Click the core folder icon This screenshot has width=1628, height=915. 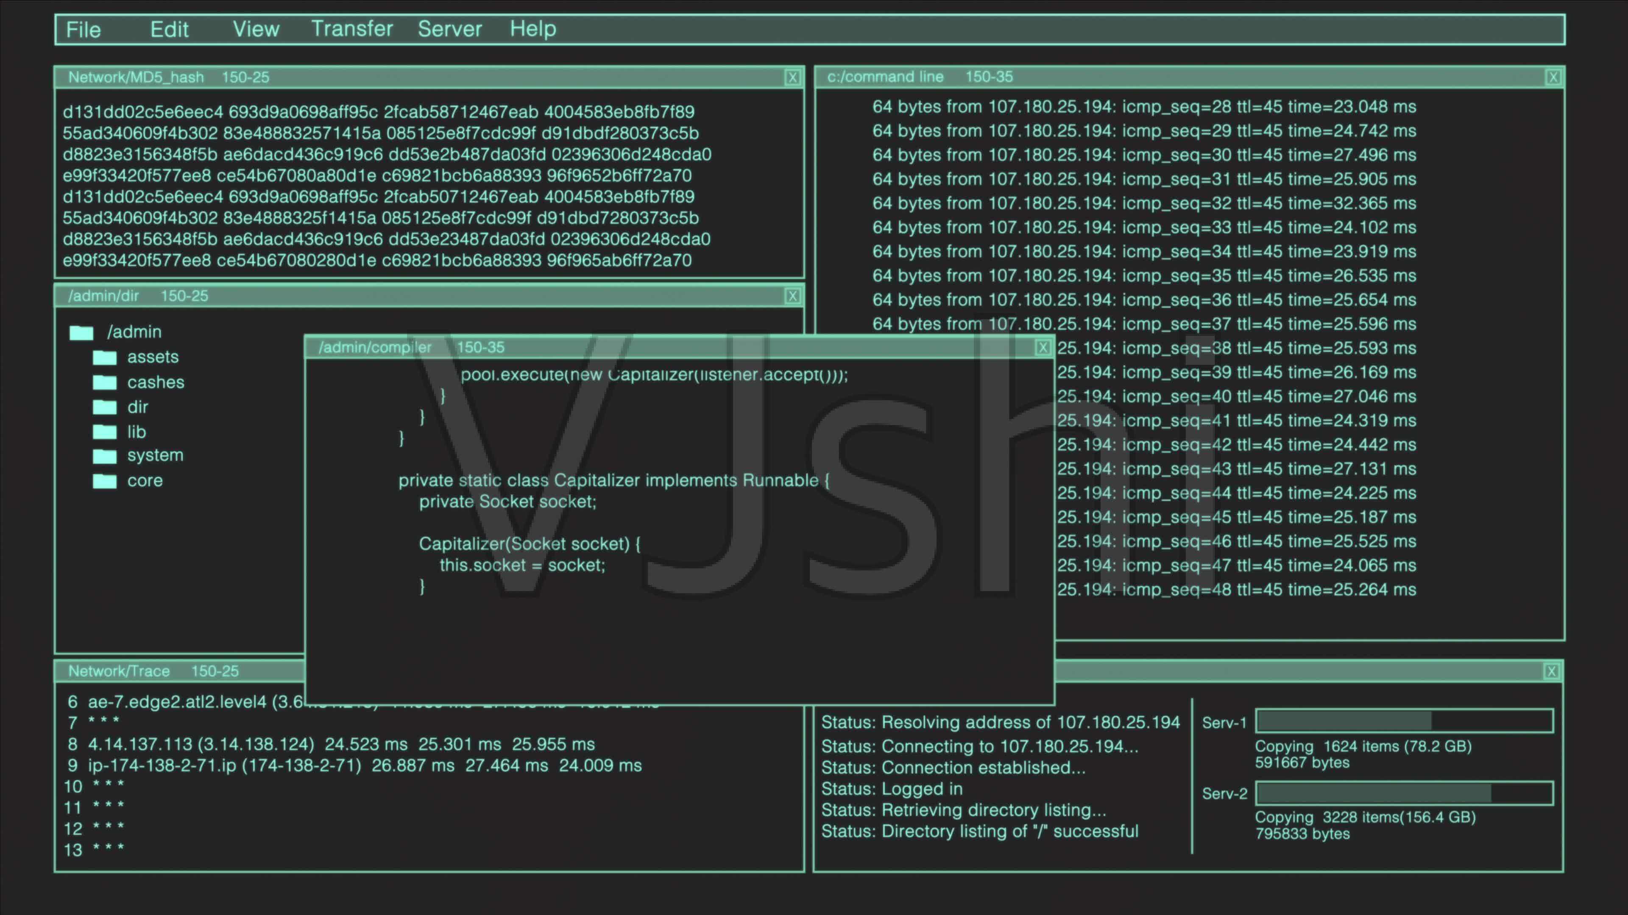(x=105, y=481)
